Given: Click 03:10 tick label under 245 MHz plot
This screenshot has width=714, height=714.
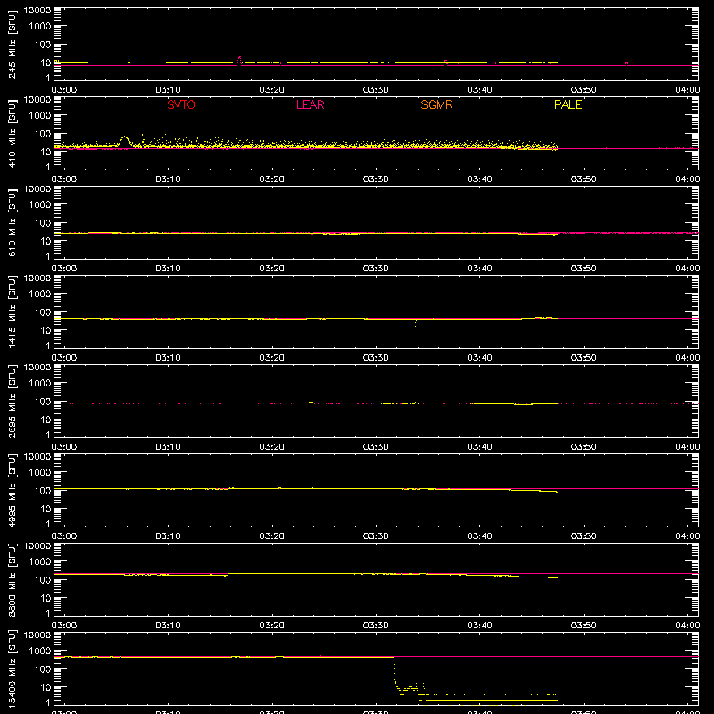Looking at the screenshot, I should click(168, 90).
